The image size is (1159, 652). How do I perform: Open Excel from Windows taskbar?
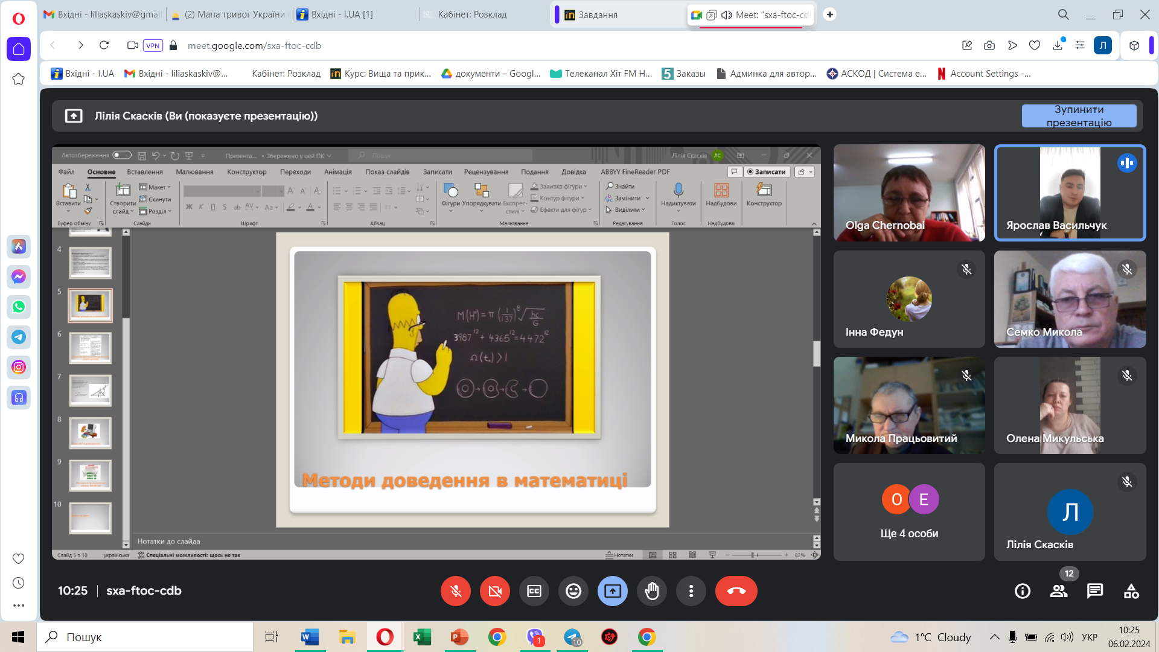(422, 637)
